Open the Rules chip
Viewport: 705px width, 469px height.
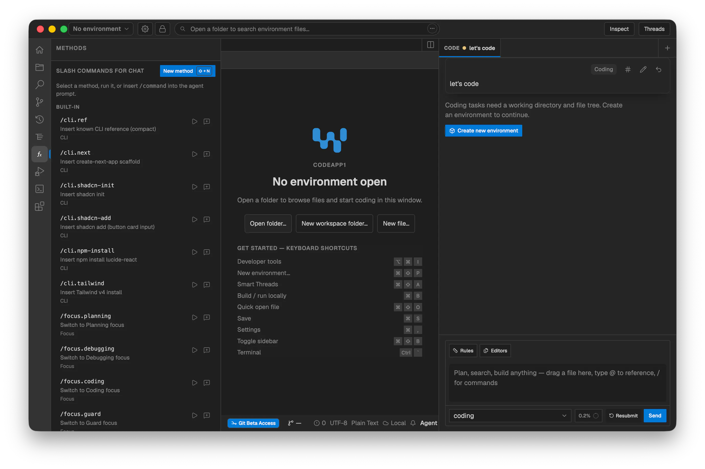point(463,351)
